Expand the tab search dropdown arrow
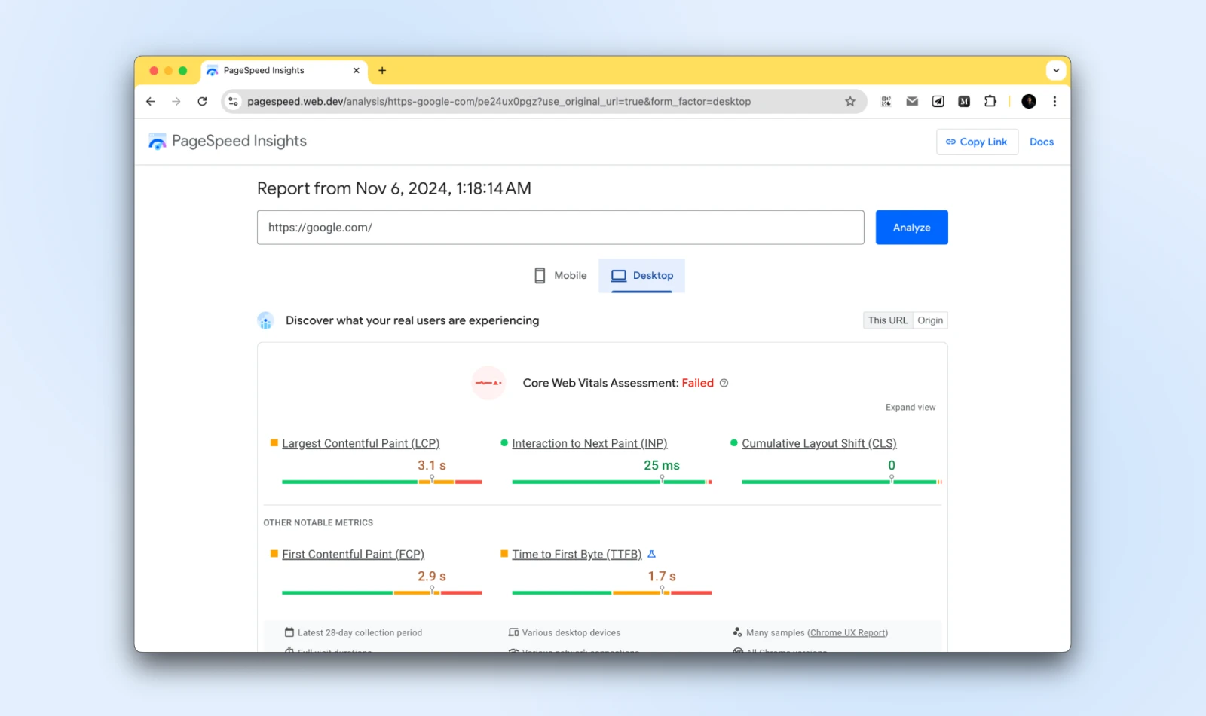The image size is (1206, 716). coord(1056,70)
